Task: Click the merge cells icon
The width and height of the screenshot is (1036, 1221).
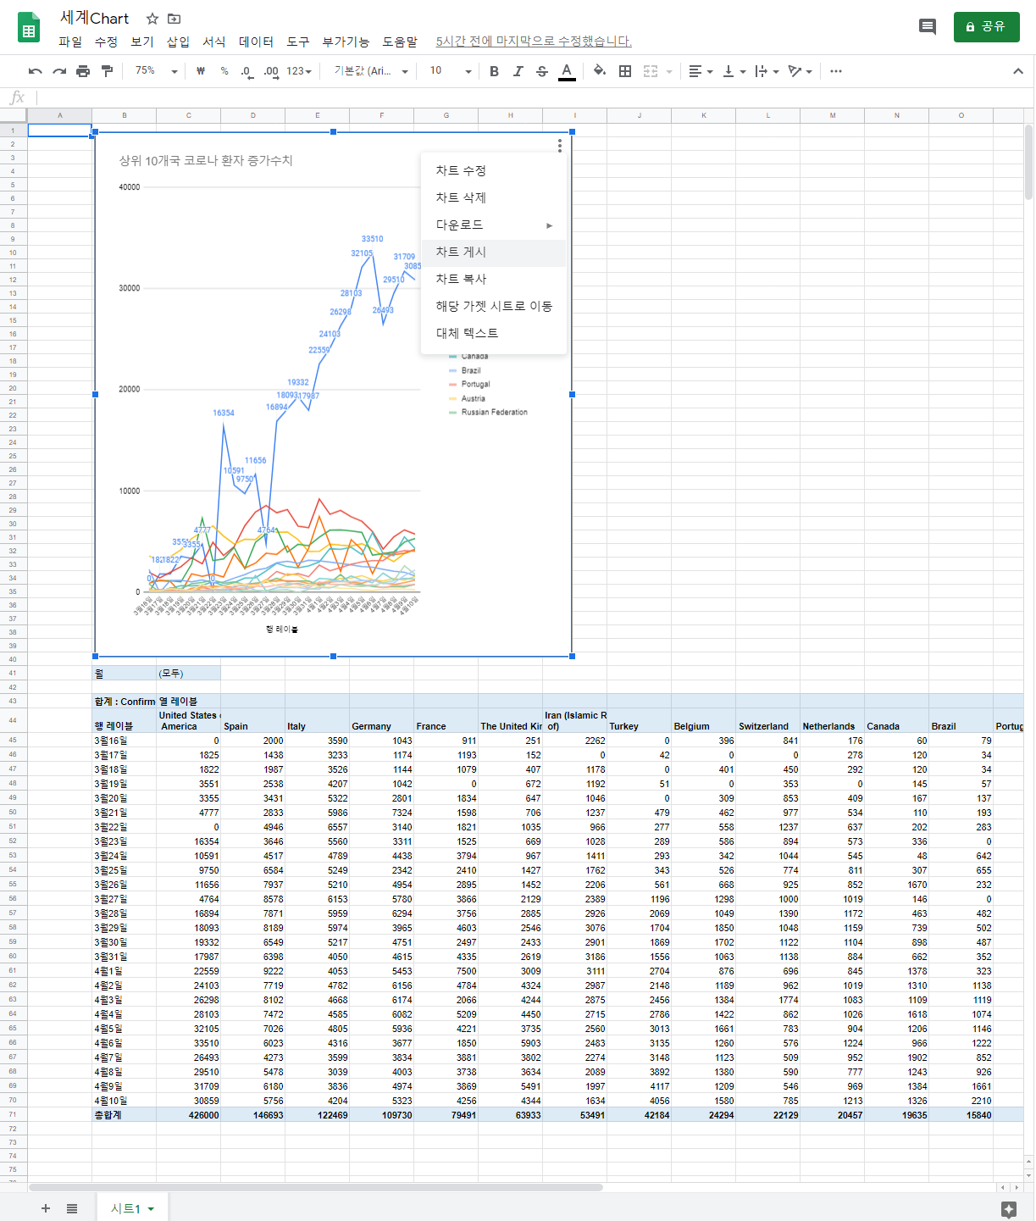Action: click(x=651, y=71)
